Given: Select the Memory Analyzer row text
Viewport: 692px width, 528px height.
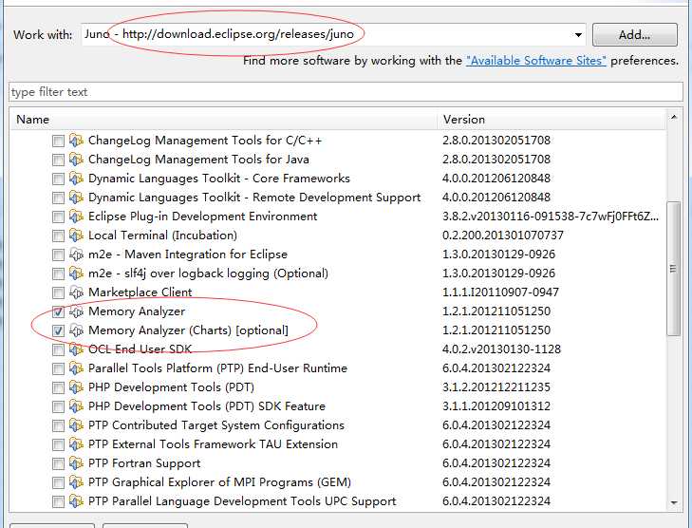Looking at the screenshot, I should pos(137,311).
